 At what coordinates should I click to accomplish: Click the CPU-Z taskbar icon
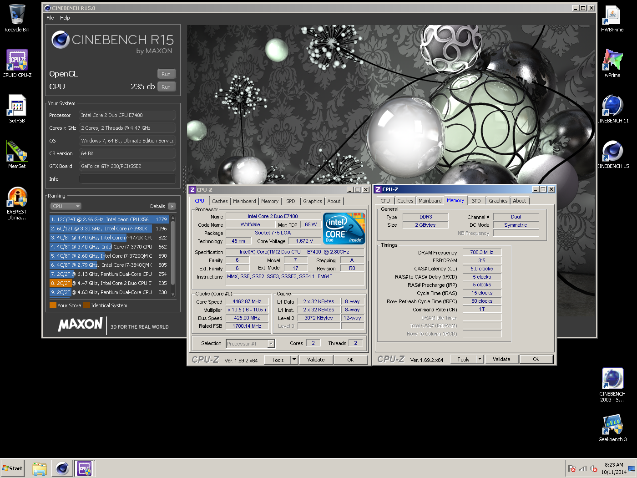coord(85,468)
